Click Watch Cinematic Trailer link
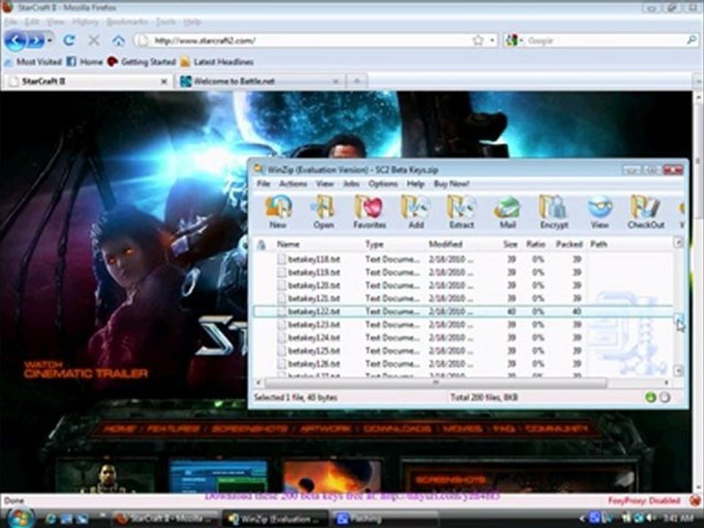 pyautogui.click(x=85, y=370)
